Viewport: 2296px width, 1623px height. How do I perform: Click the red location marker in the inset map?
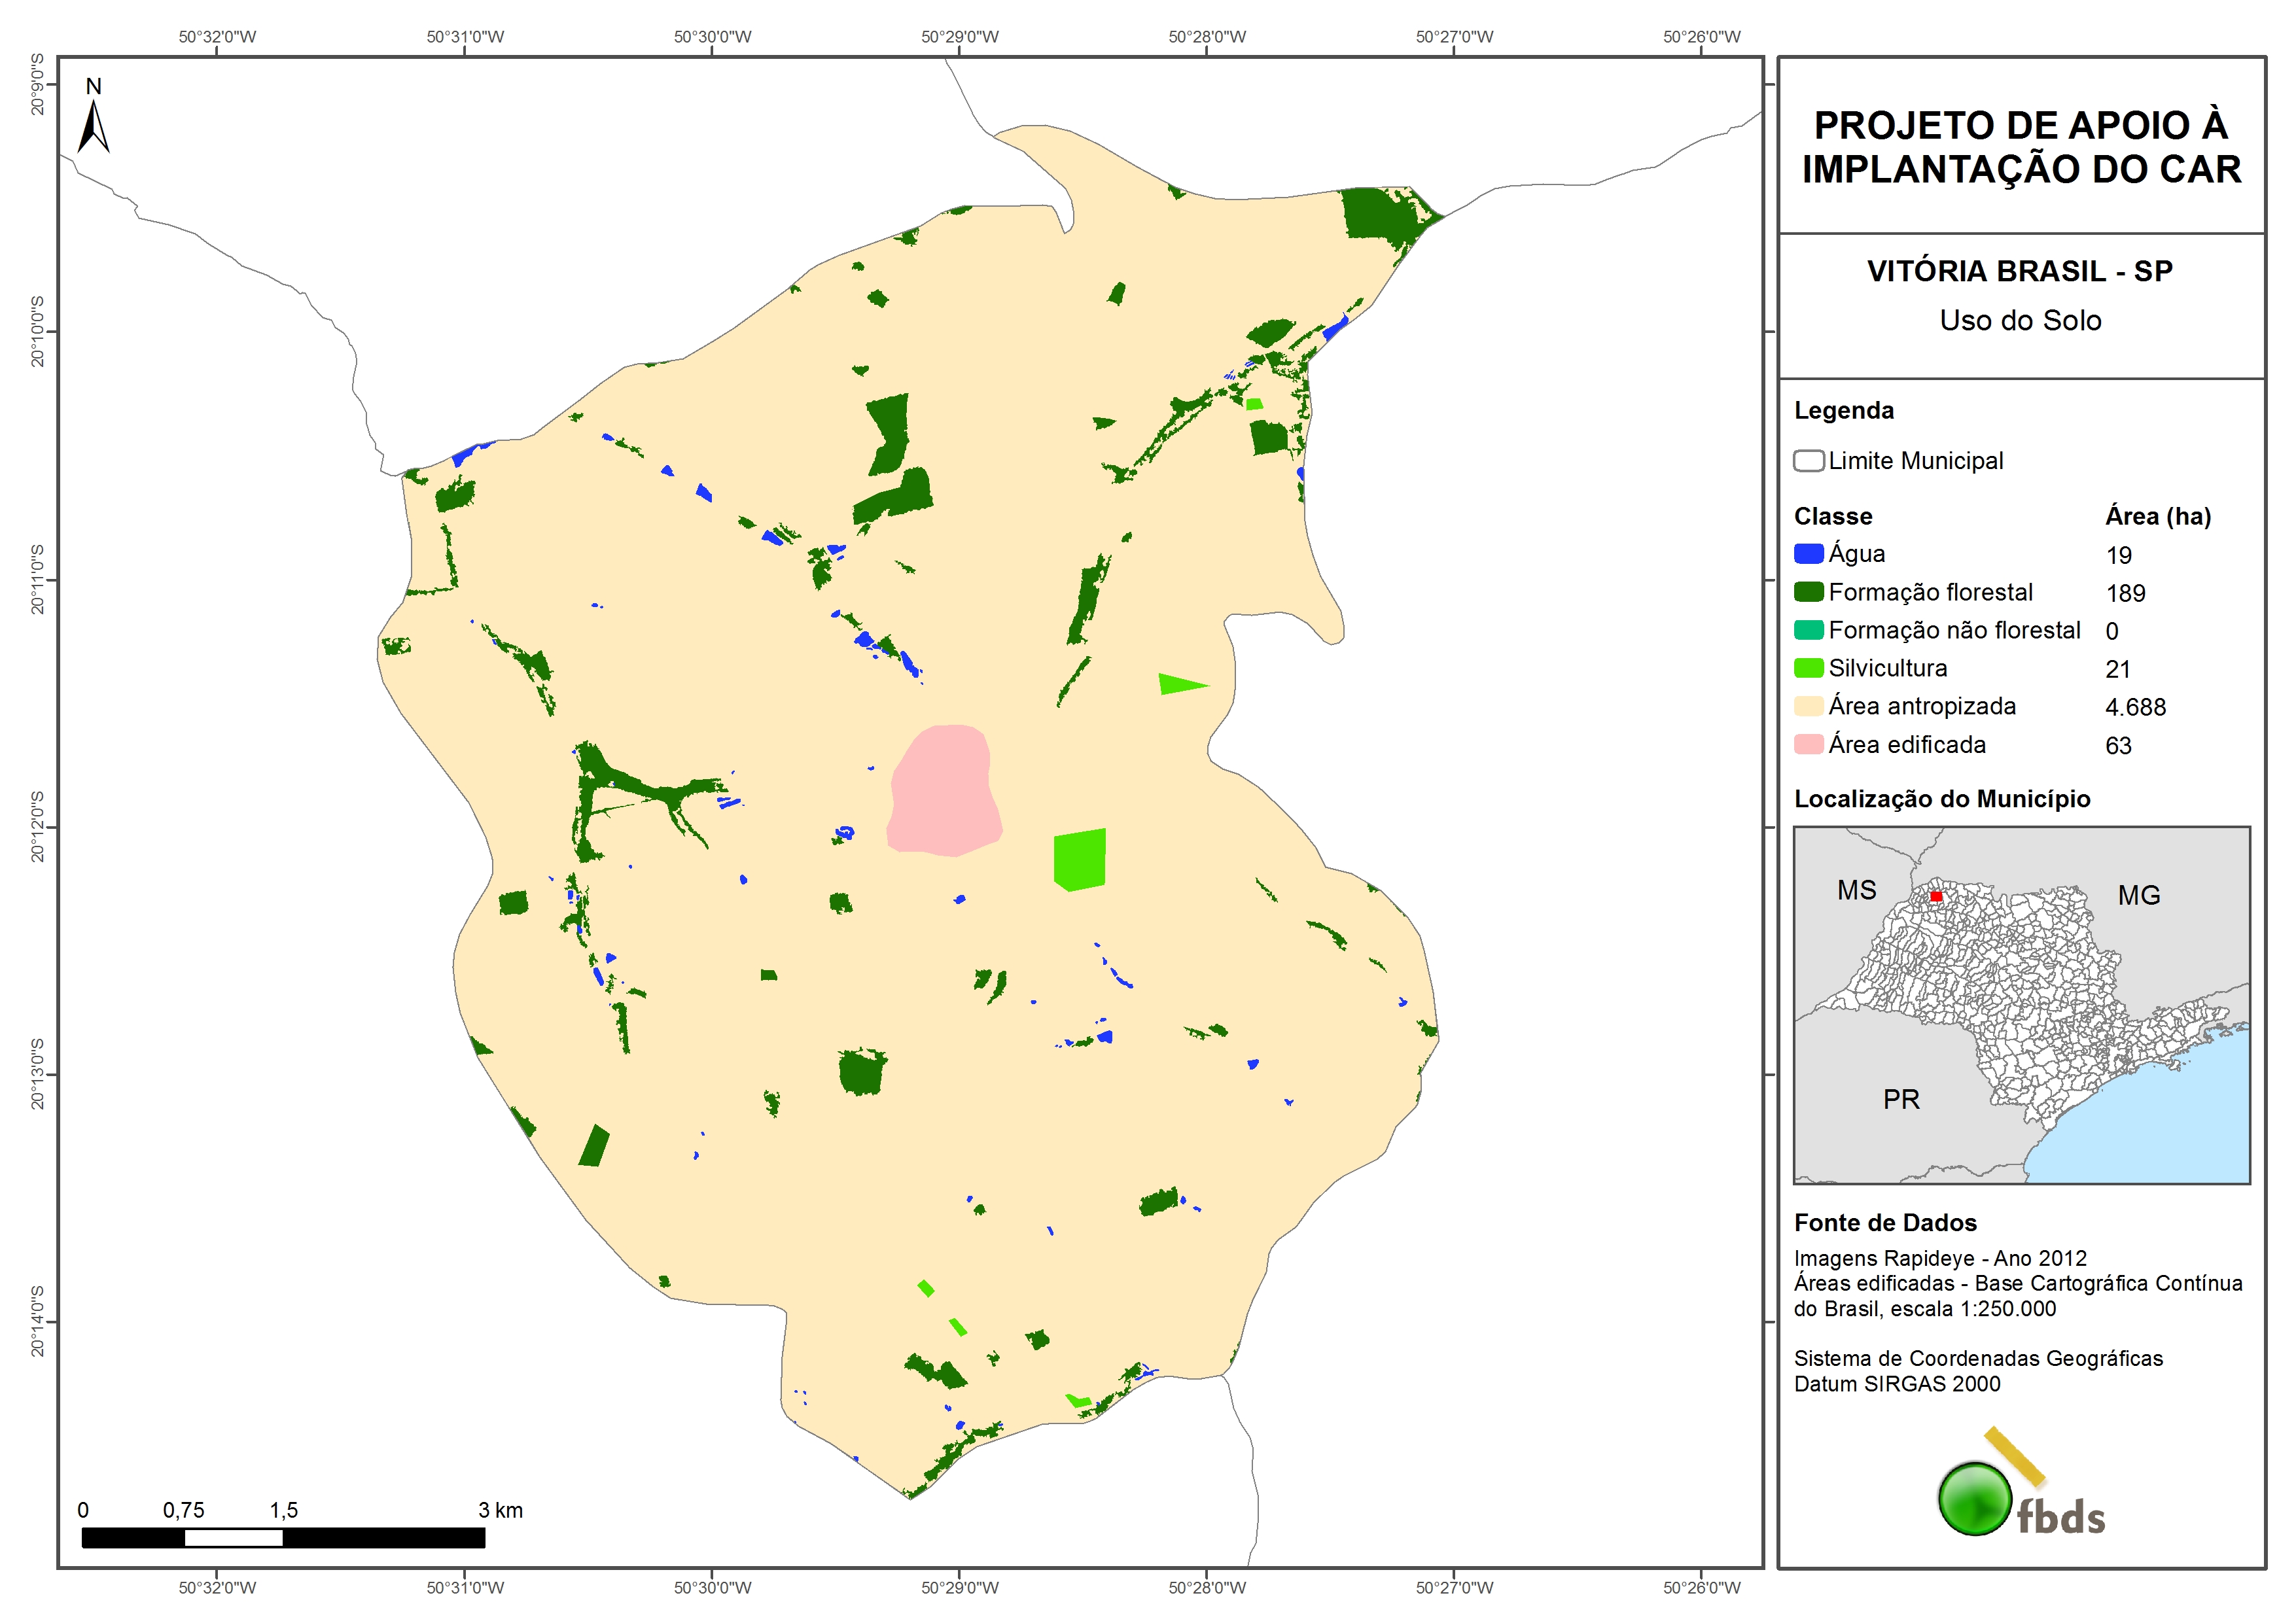(x=1936, y=896)
